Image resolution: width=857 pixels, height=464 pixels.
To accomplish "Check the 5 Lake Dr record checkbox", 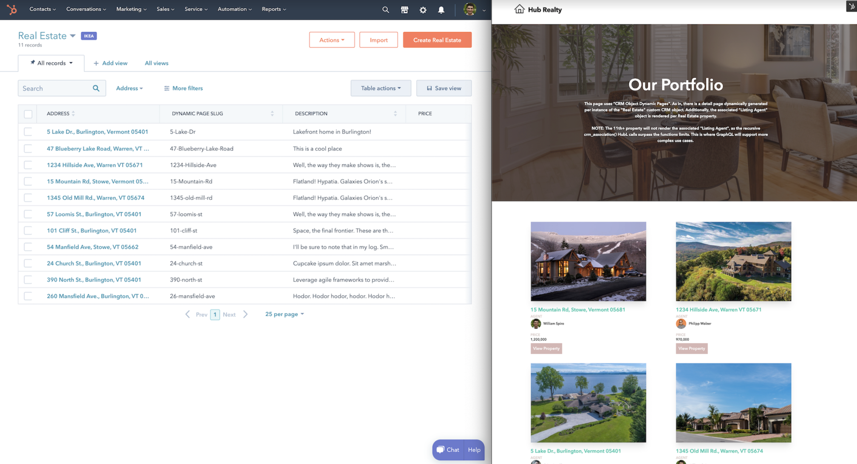I will (x=28, y=132).
